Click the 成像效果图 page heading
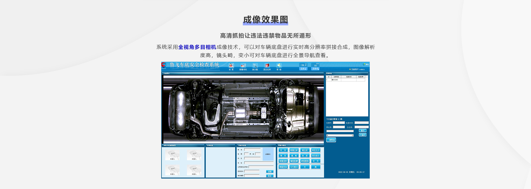Image resolution: width=531 pixels, height=189 pixels. coord(265,20)
